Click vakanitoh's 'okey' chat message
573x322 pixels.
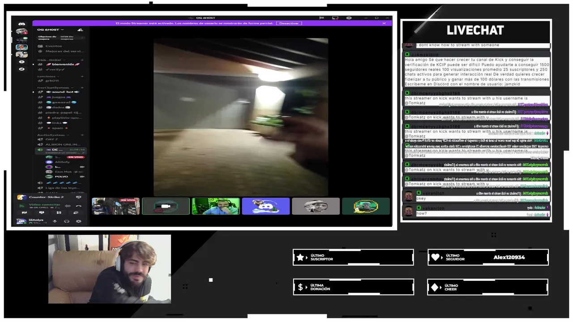pyautogui.click(x=421, y=199)
